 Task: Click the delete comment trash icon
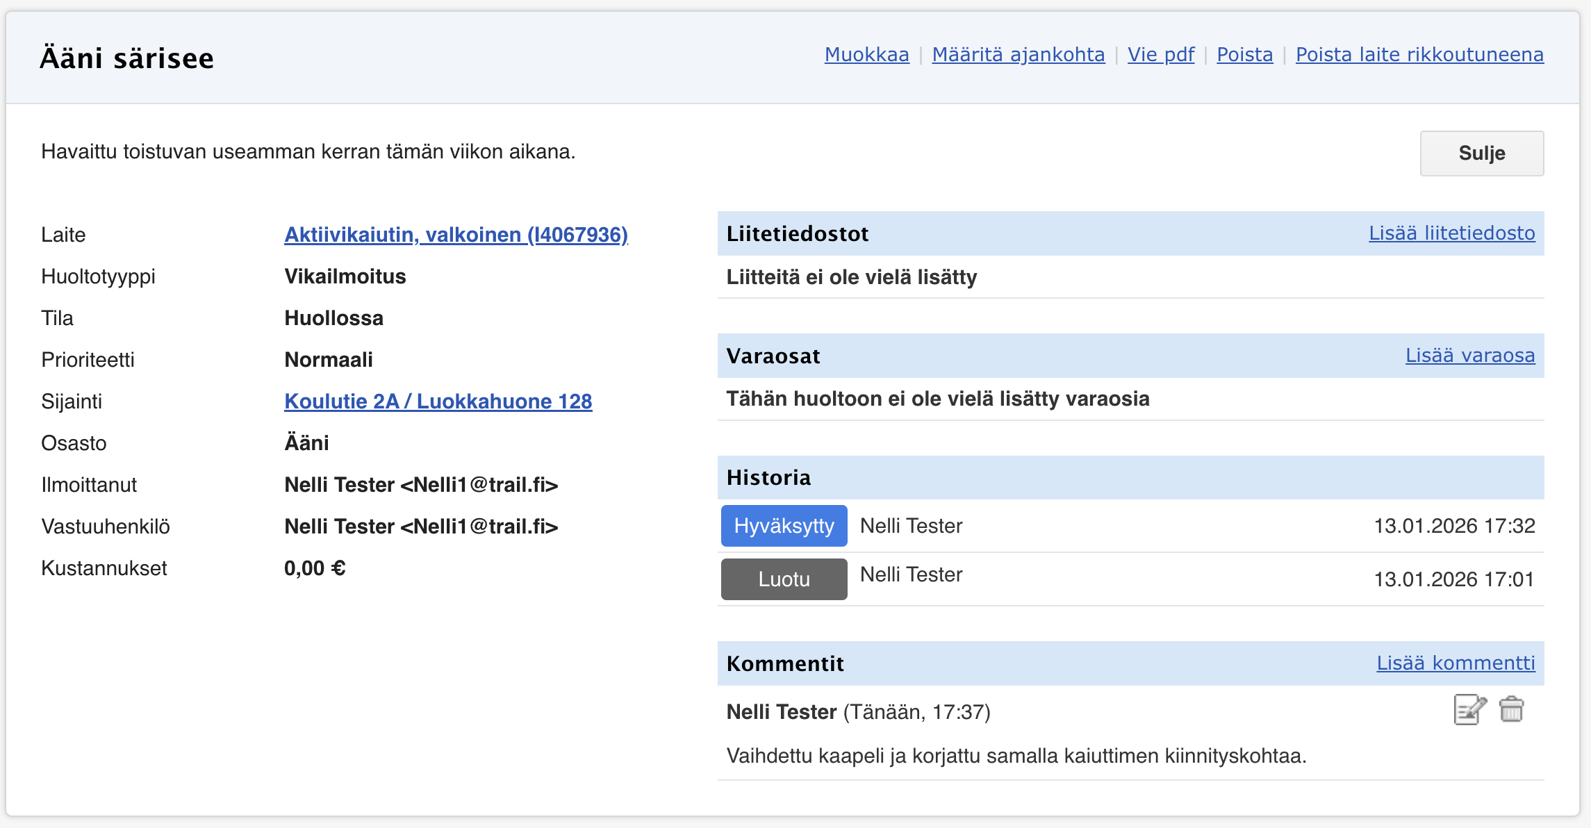1511,710
